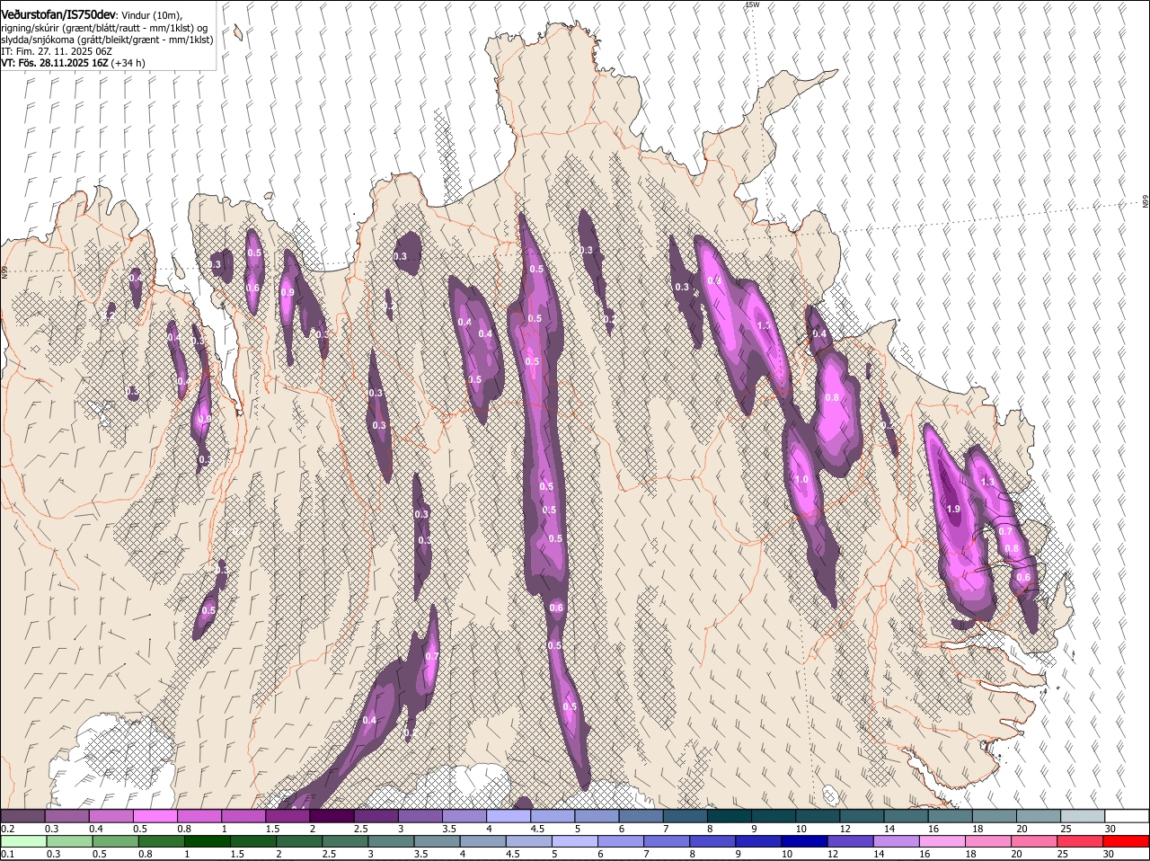Click the light pink lower-row swatch labeled 16
This screenshot has height=861, width=1150.
click(x=942, y=841)
